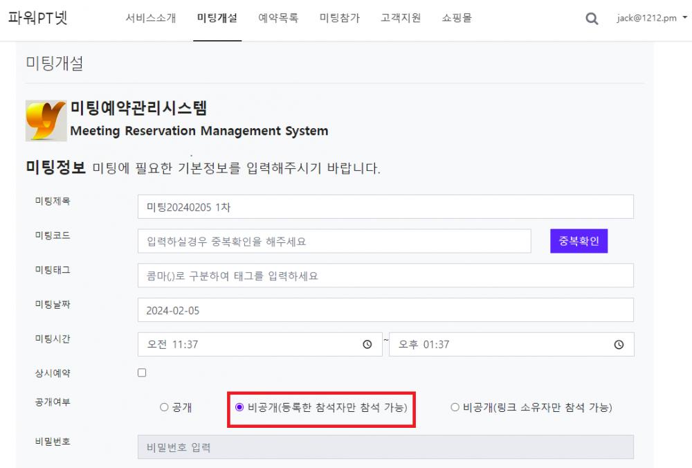Open the 미팅날짜 date field
The image size is (692, 468).
(385, 310)
